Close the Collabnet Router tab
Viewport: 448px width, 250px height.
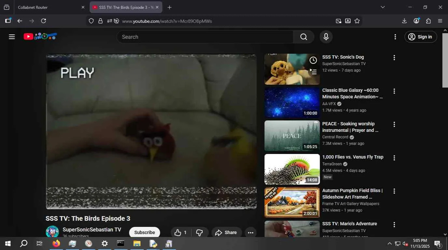click(83, 7)
